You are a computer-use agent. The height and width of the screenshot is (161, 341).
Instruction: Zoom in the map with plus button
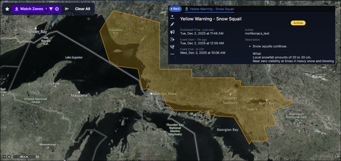(x=9, y=157)
